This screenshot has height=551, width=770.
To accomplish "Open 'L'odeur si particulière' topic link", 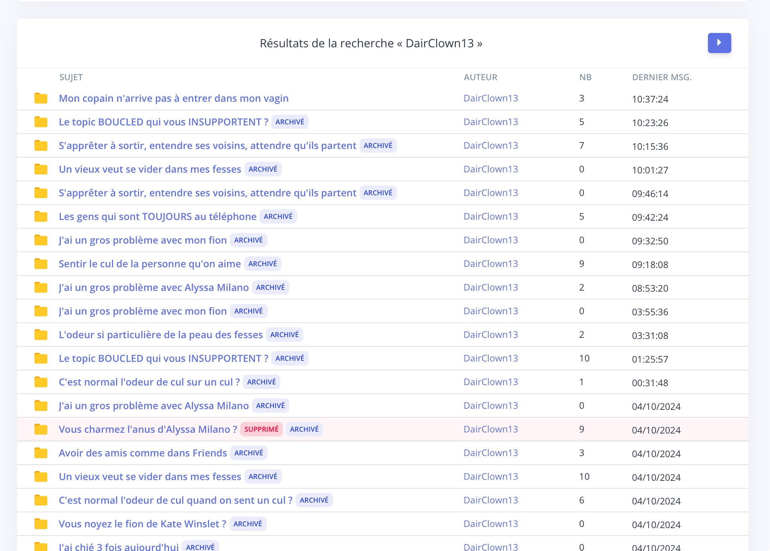I will pos(161,335).
